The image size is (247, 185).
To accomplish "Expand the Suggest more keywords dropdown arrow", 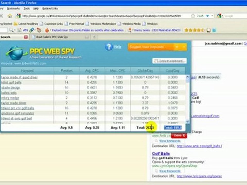I will tap(184, 47).
